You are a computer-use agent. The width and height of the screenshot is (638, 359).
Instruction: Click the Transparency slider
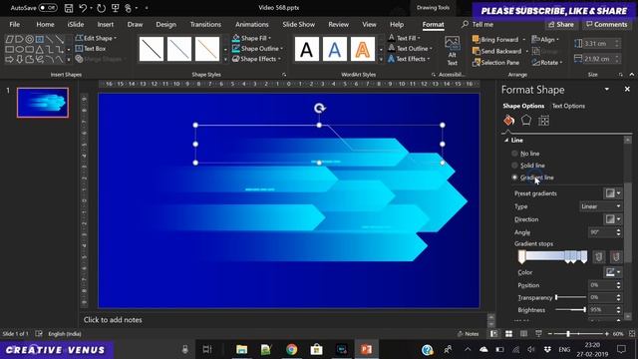pyautogui.click(x=570, y=297)
